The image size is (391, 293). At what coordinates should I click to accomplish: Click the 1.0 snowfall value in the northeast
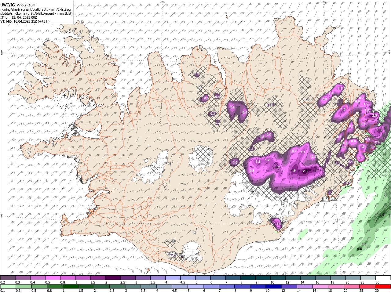331,94
